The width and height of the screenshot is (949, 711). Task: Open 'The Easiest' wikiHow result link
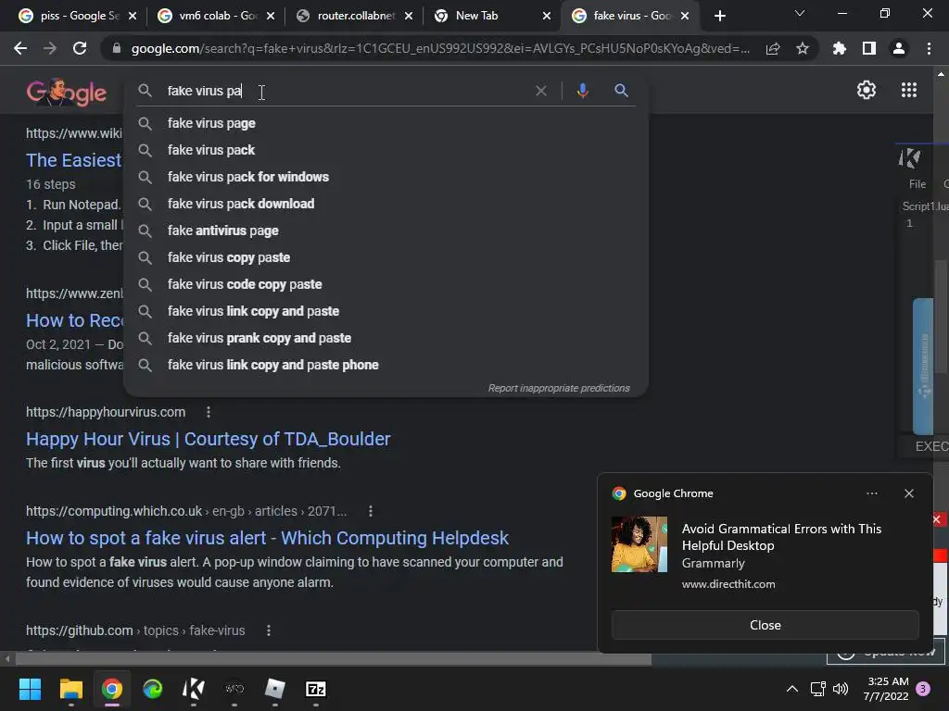pyautogui.click(x=74, y=160)
